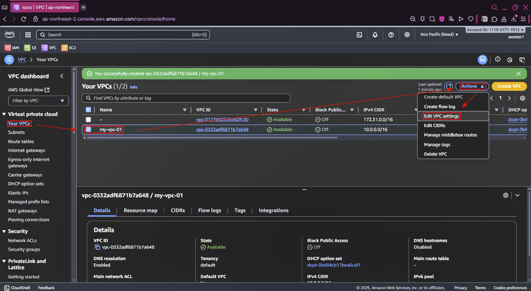Screen dimensions: 531x291
Task: Dismiss the success notification banner
Action: [518, 74]
